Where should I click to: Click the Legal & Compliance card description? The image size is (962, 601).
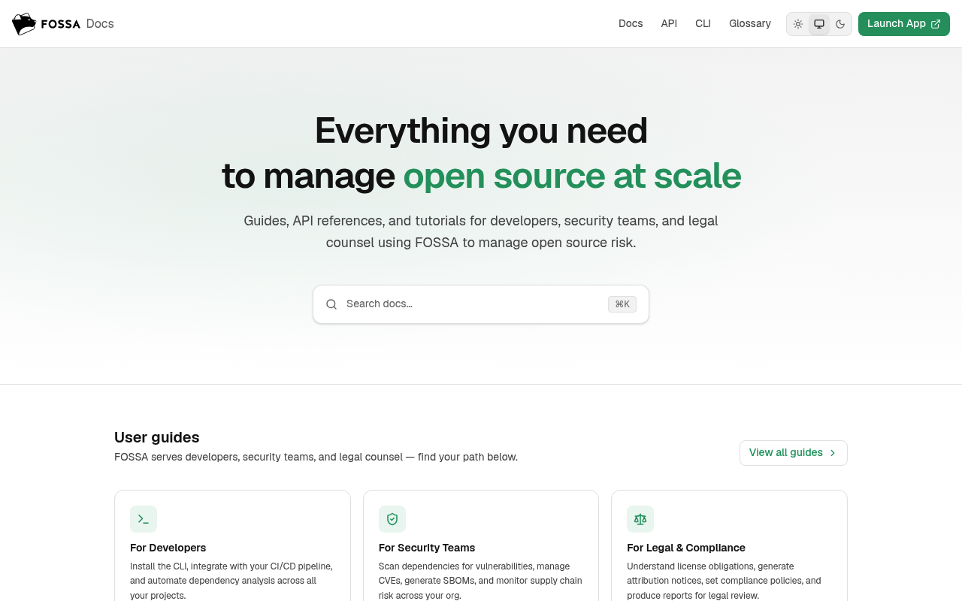(x=724, y=581)
